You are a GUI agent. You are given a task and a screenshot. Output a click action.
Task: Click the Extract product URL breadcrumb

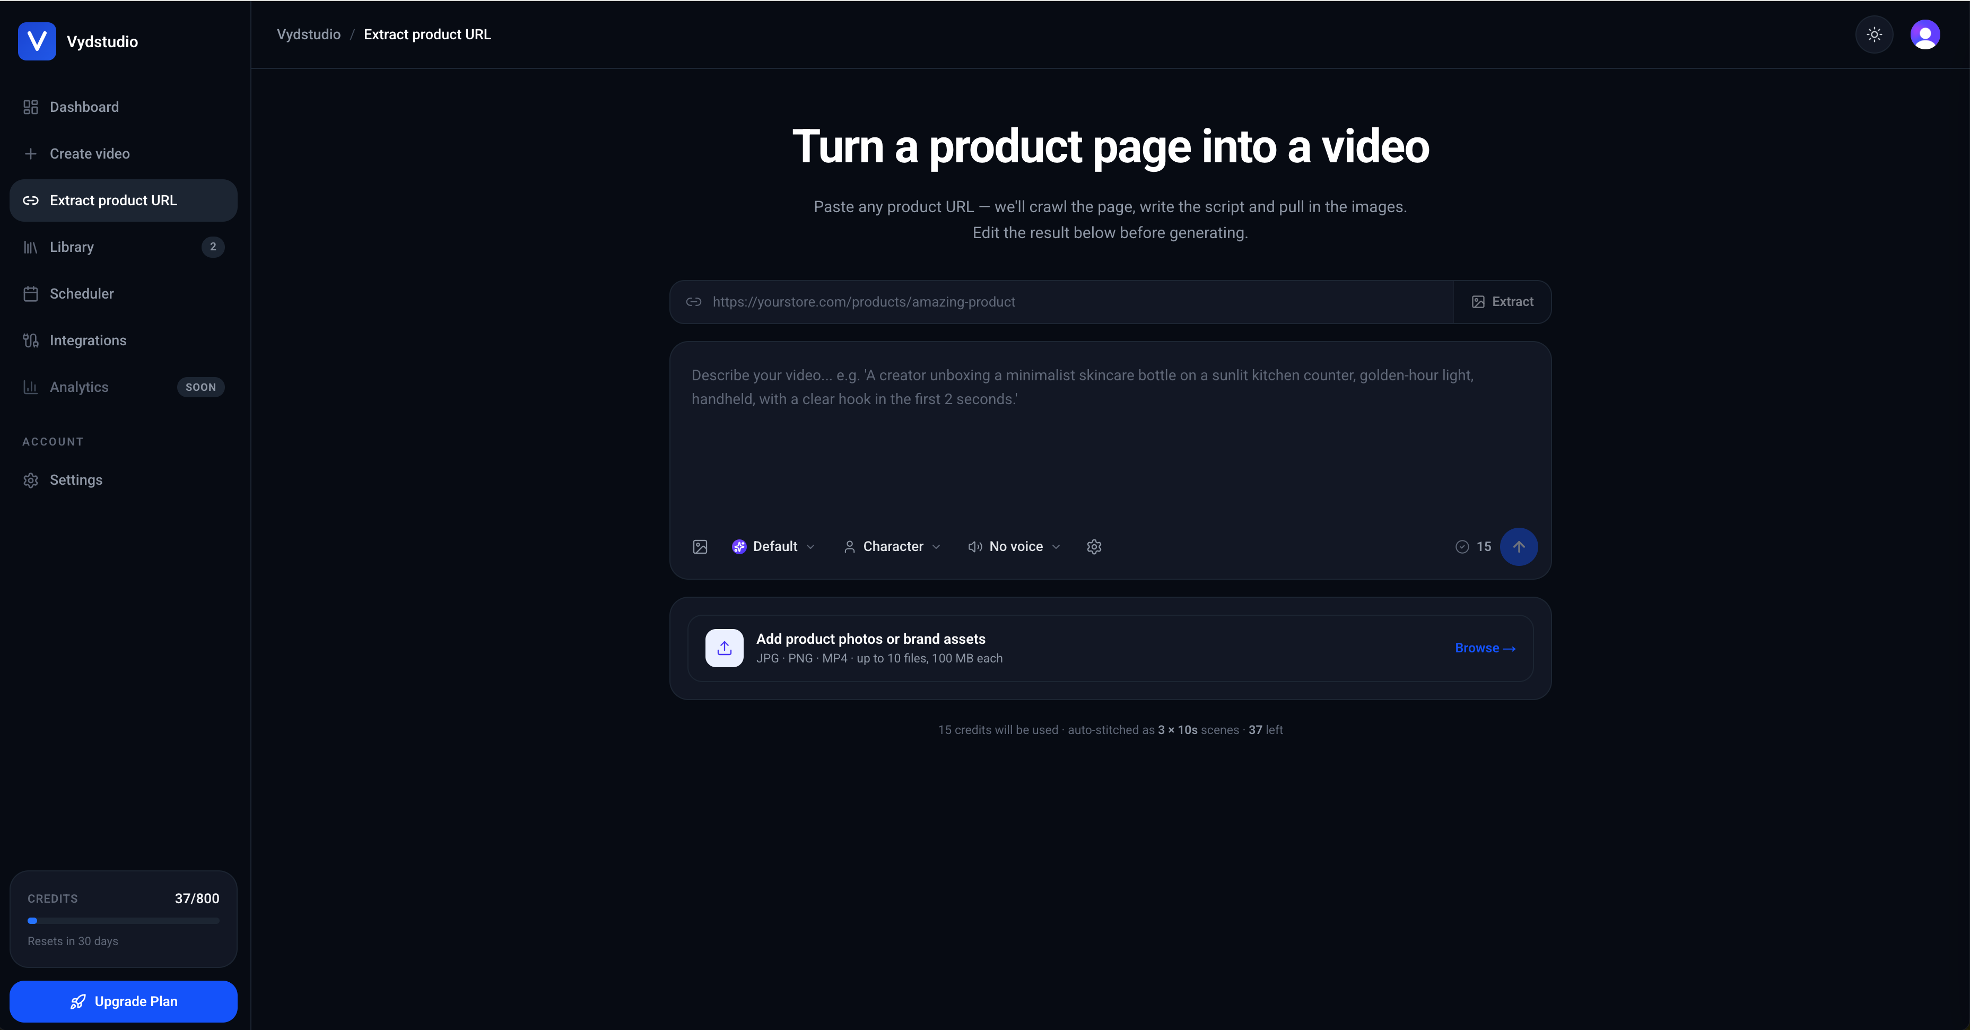[x=427, y=34]
